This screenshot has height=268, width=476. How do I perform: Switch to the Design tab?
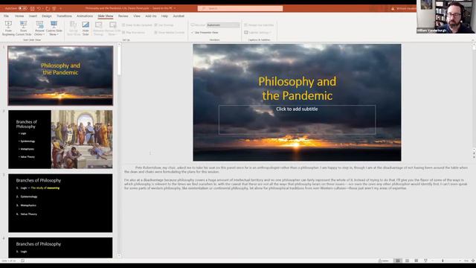coord(46,16)
